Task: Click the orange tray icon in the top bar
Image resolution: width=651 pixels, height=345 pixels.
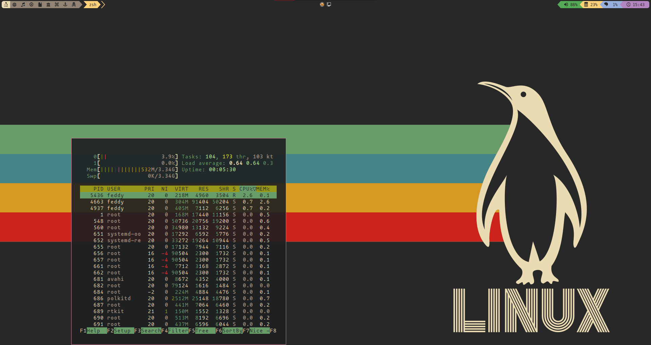Action: (x=322, y=4)
